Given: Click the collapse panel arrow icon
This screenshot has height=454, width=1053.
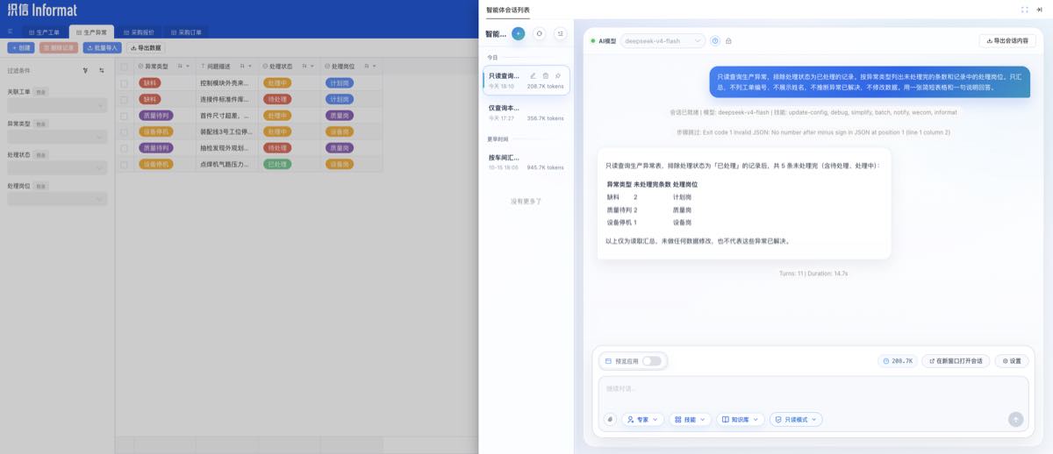Looking at the screenshot, I should (1039, 9).
